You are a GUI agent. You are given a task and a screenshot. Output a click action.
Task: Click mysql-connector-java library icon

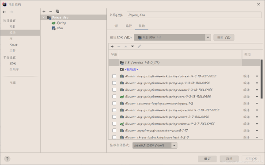(122, 131)
